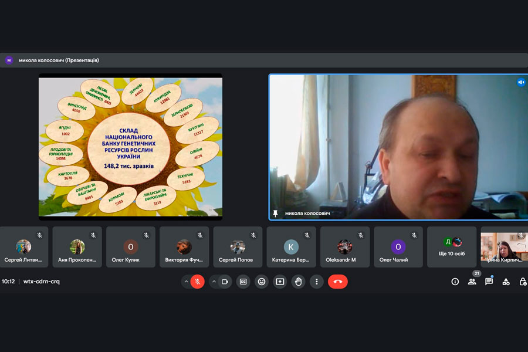The height and width of the screenshot is (352, 528).
Task: Show the participants list
Action: click(x=472, y=282)
